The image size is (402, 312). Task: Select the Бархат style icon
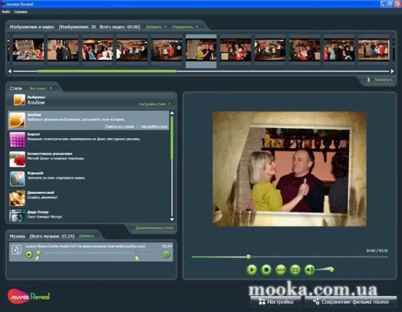(x=17, y=139)
